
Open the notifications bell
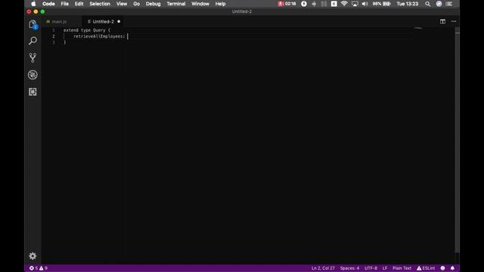[452, 268]
